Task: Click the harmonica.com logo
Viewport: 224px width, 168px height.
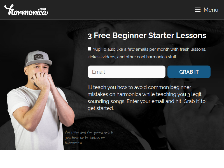Action: point(26,10)
